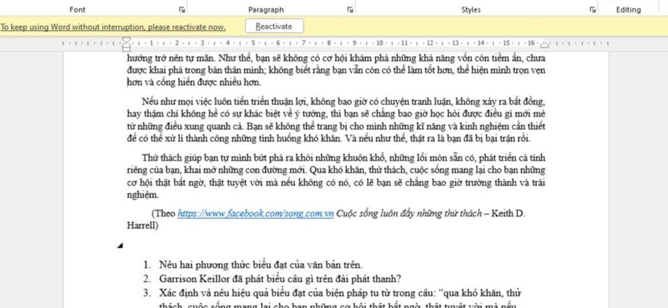Click the "(Theo" citation text
668x308 pixels.
tap(163, 213)
